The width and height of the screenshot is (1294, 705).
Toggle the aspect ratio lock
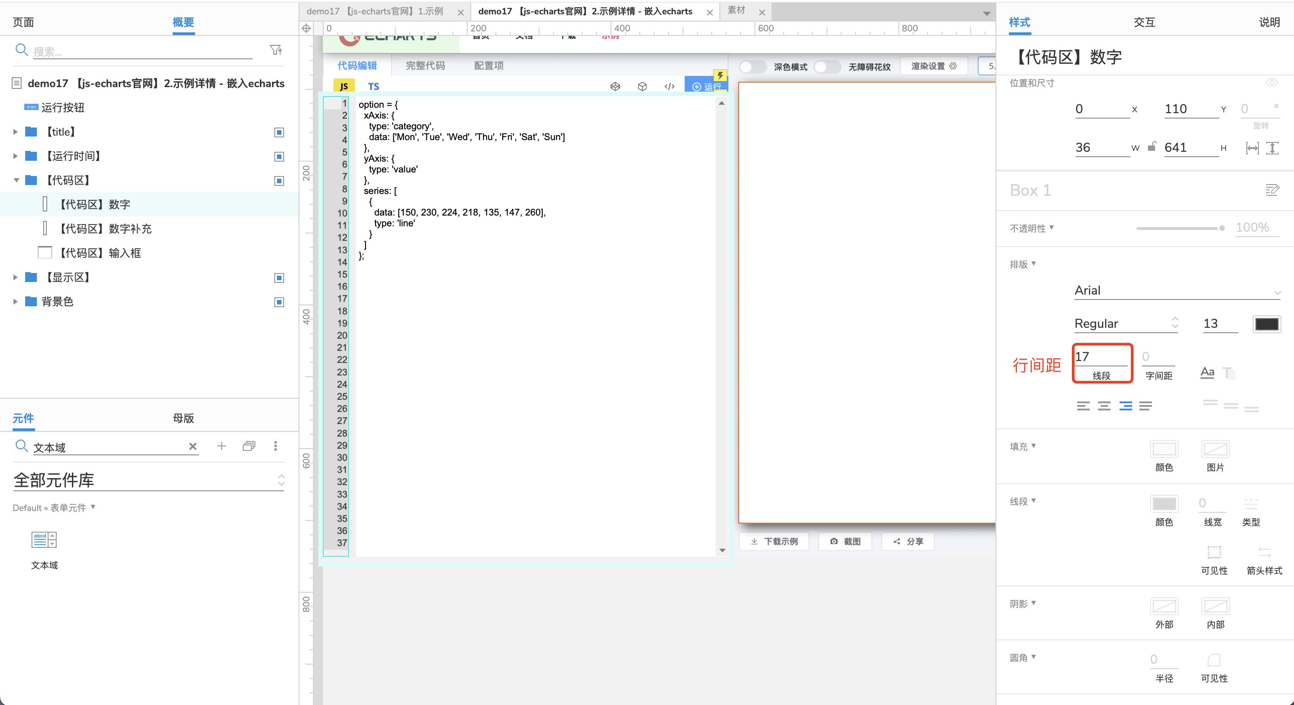[x=1152, y=147]
